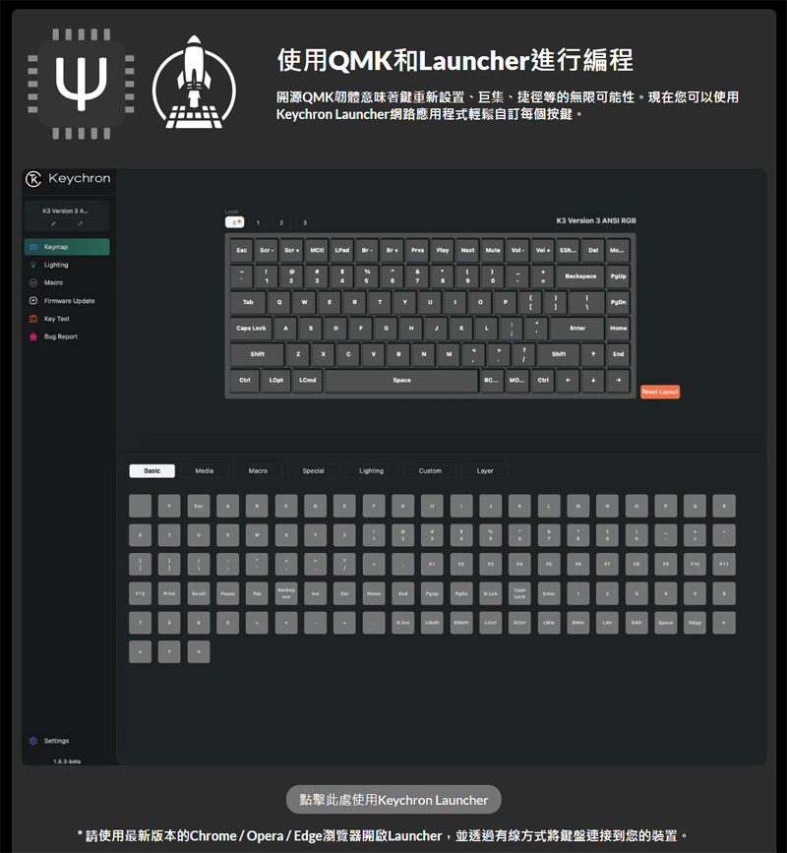787x853 pixels.
Task: Open Settings gear at sidebar bottom
Action: 33,741
